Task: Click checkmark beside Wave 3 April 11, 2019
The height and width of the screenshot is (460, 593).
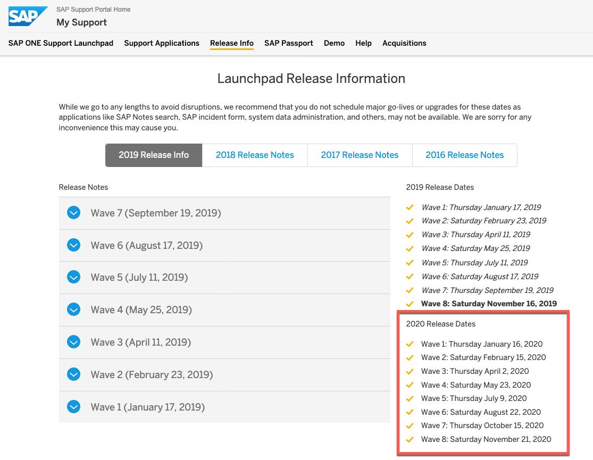Action: pos(410,235)
